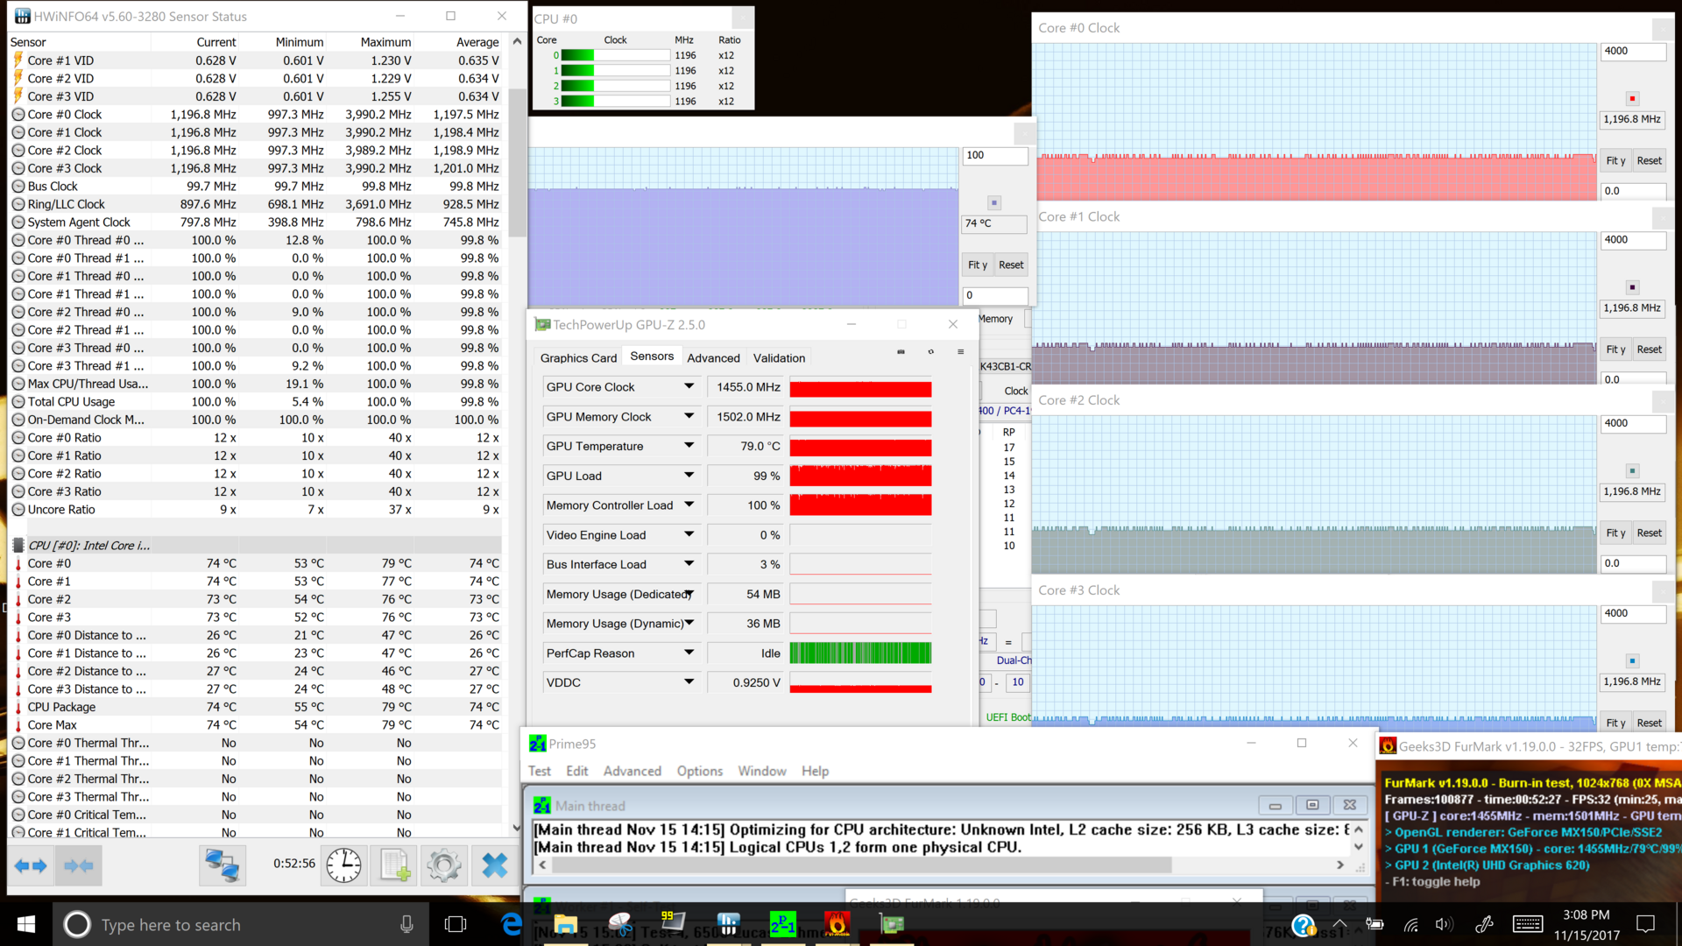This screenshot has width=1682, height=946.
Task: Click the HWiNFO sensor list scroll-down arrow
Action: click(516, 827)
